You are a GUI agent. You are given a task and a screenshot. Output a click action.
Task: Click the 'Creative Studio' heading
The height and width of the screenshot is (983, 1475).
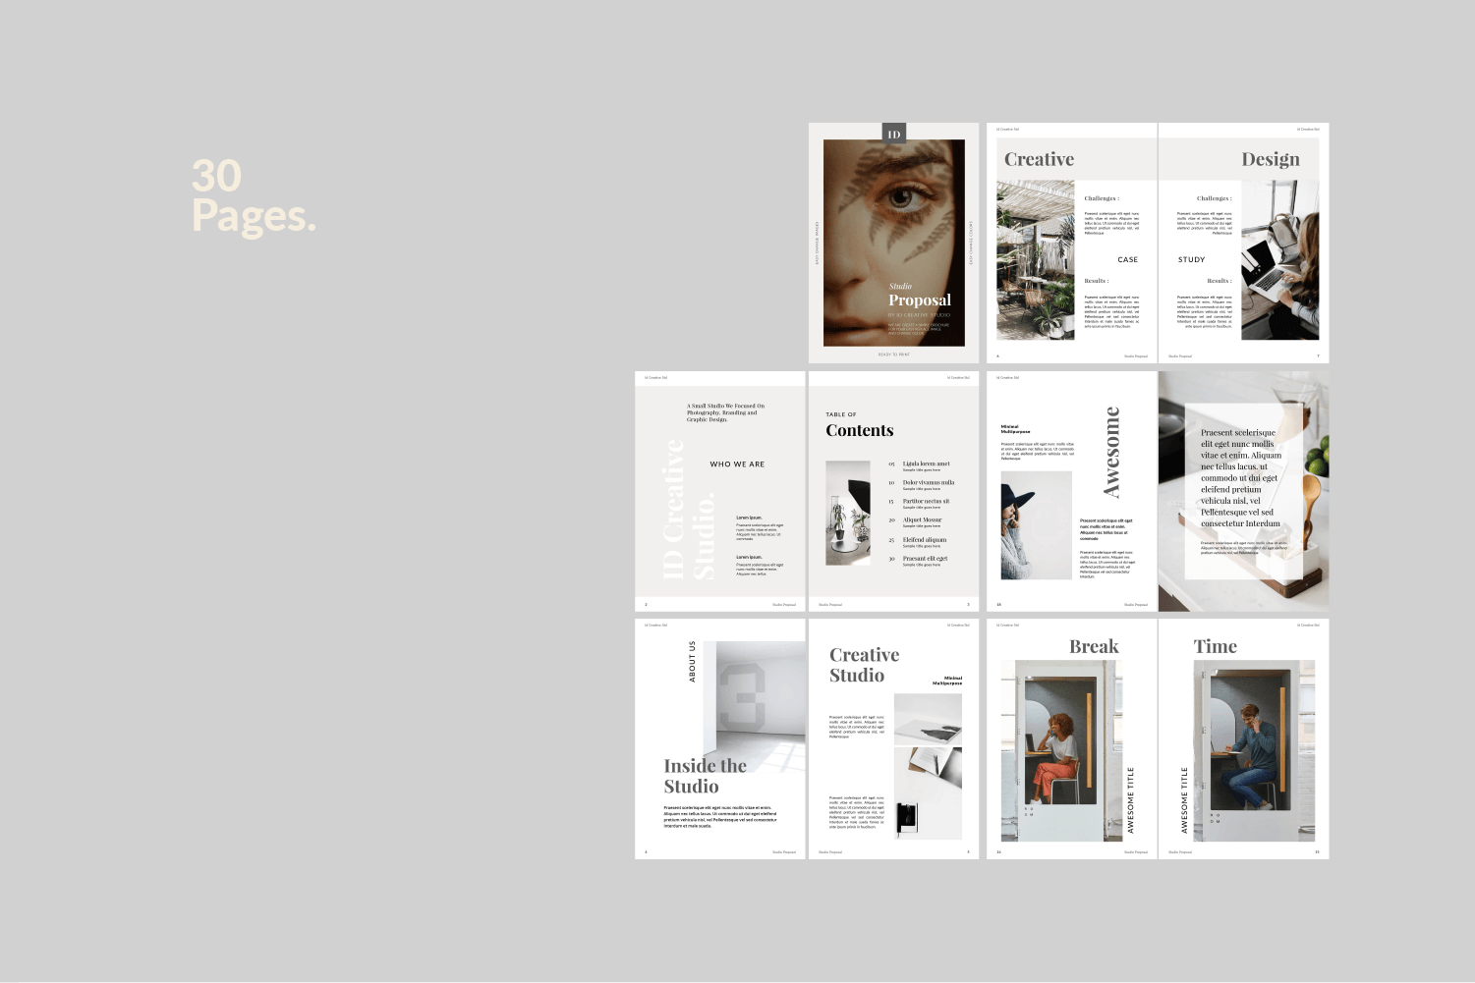(x=864, y=665)
